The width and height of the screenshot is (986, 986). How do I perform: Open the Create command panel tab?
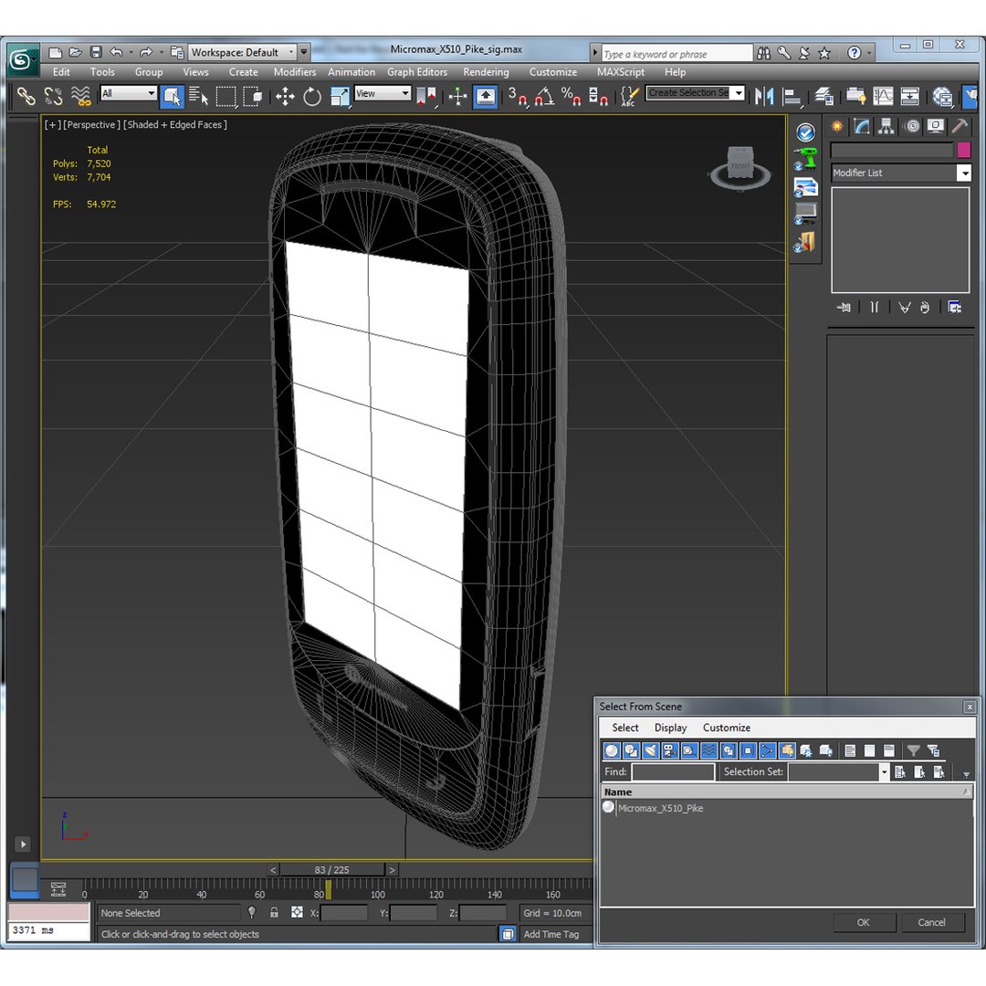tap(837, 126)
